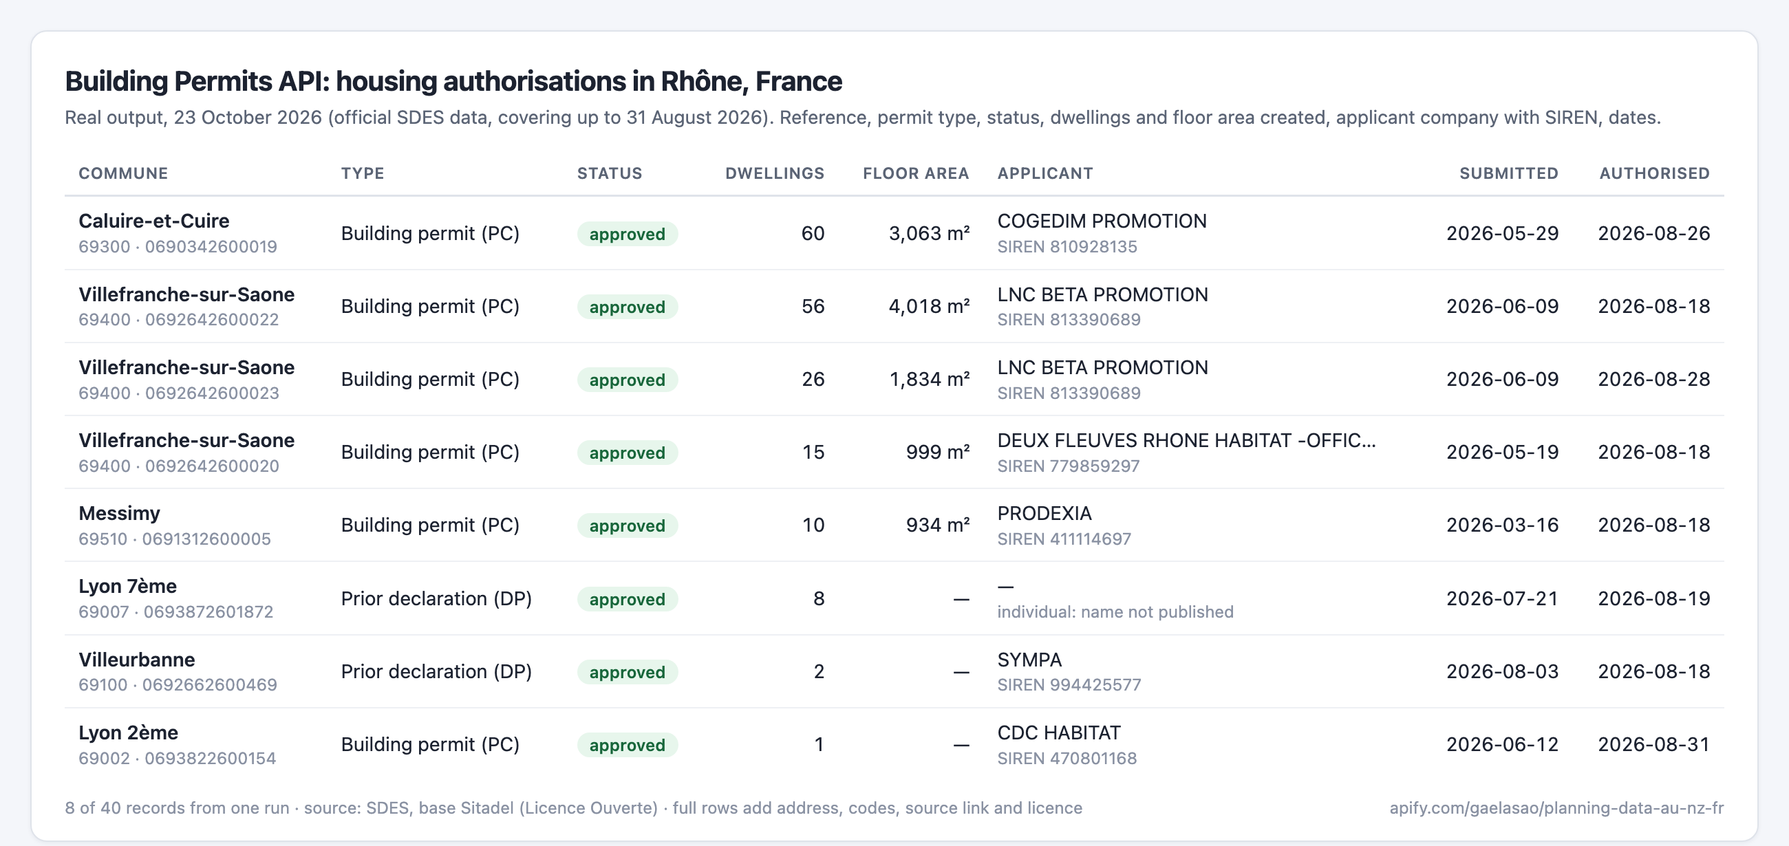This screenshot has width=1789, height=846.
Task: Click reference 69100 · 0692662600469
Action: pos(178,685)
